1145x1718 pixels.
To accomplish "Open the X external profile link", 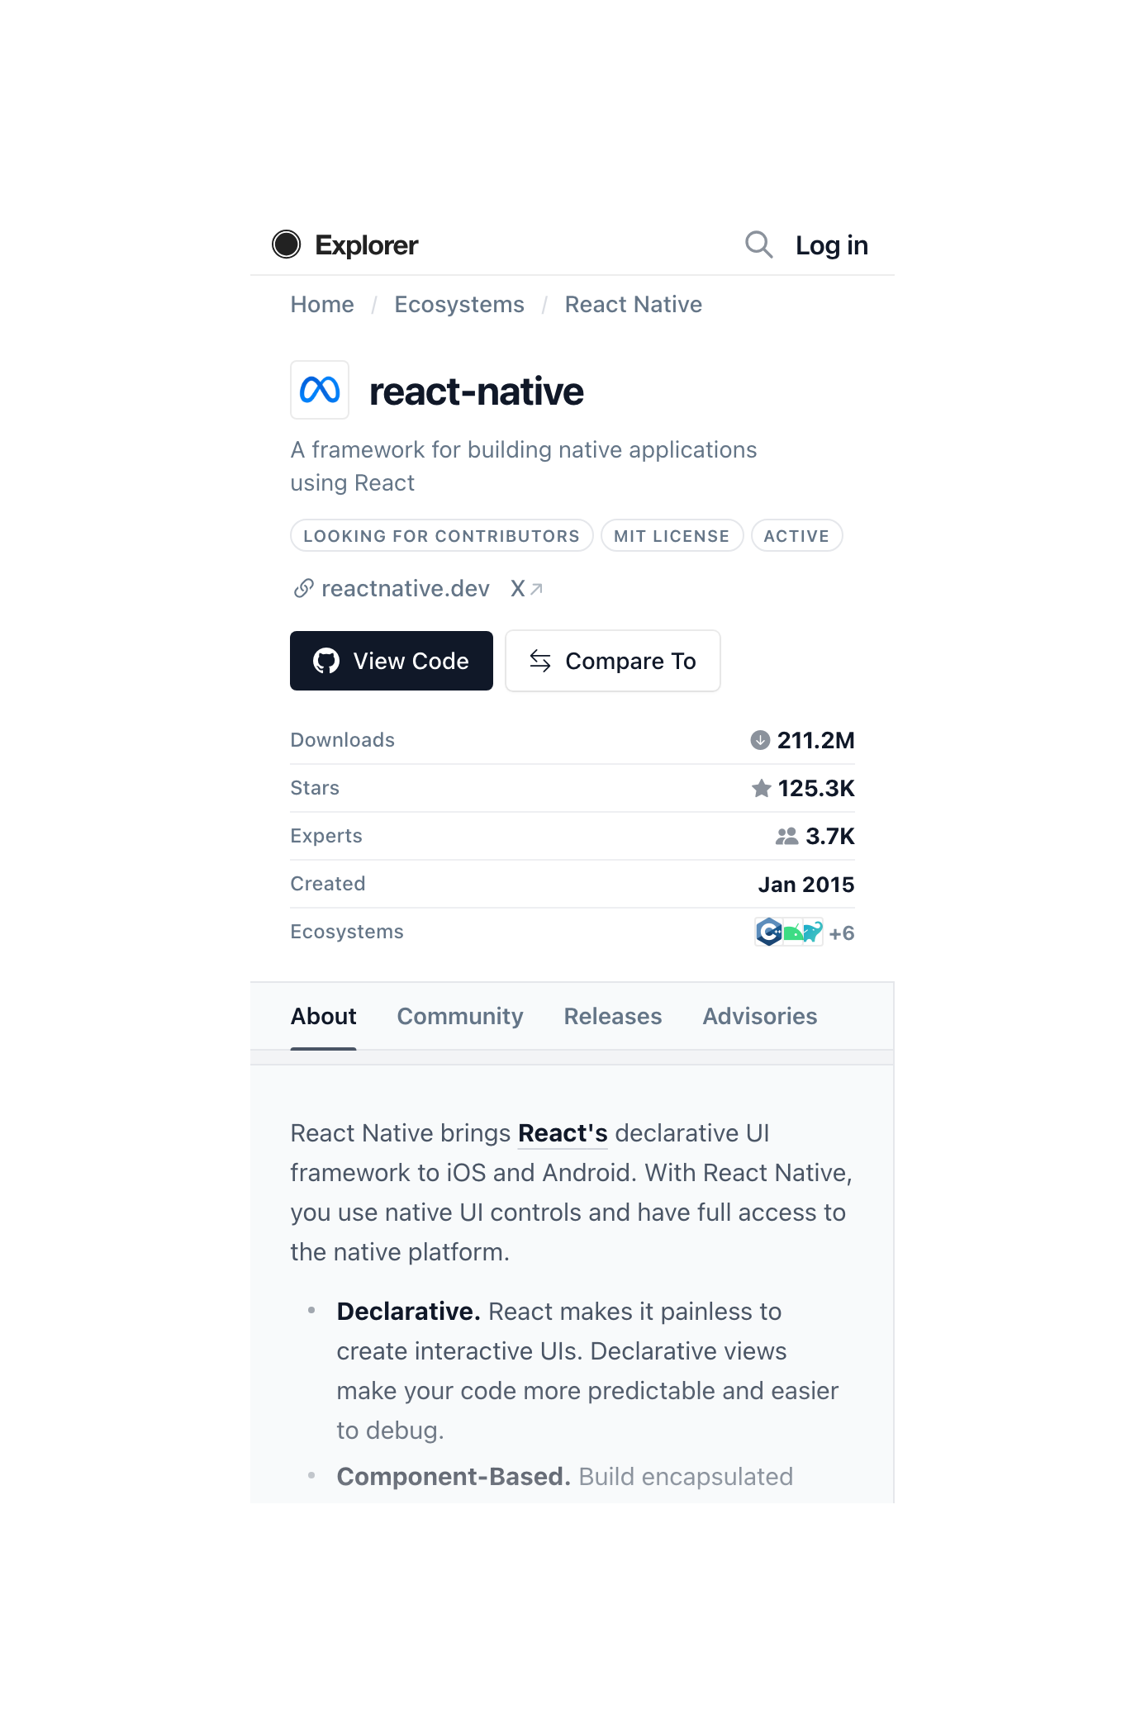I will point(526,588).
